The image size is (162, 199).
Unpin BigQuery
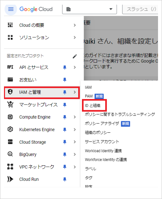65,154
